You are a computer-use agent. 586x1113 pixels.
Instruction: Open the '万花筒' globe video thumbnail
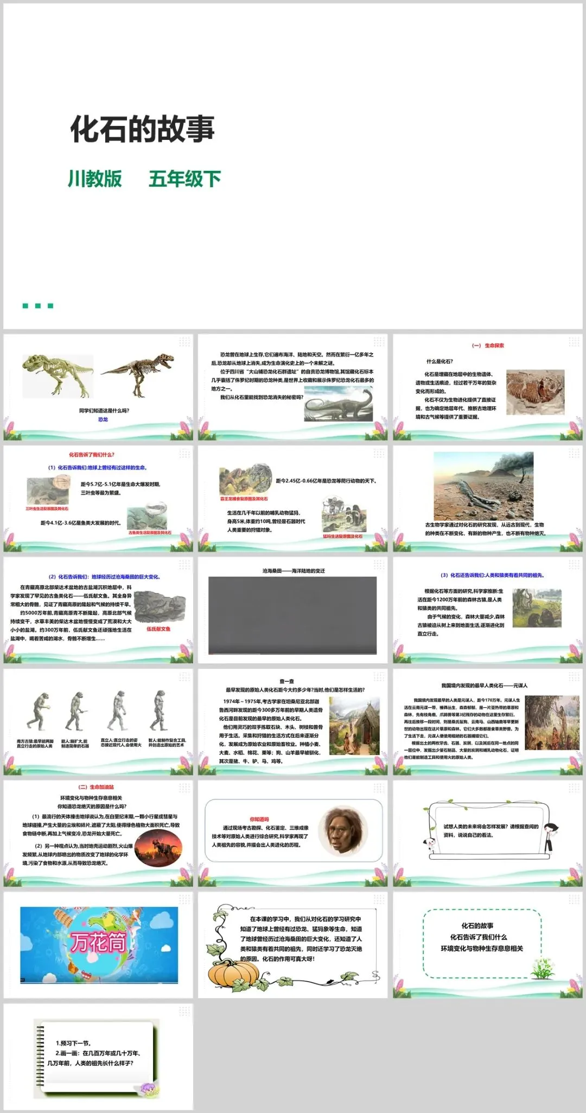point(99,944)
